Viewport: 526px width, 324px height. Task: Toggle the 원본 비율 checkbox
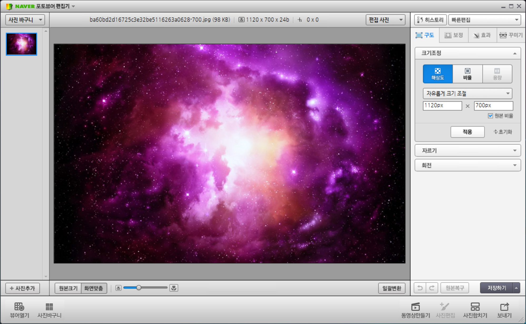[x=490, y=116]
